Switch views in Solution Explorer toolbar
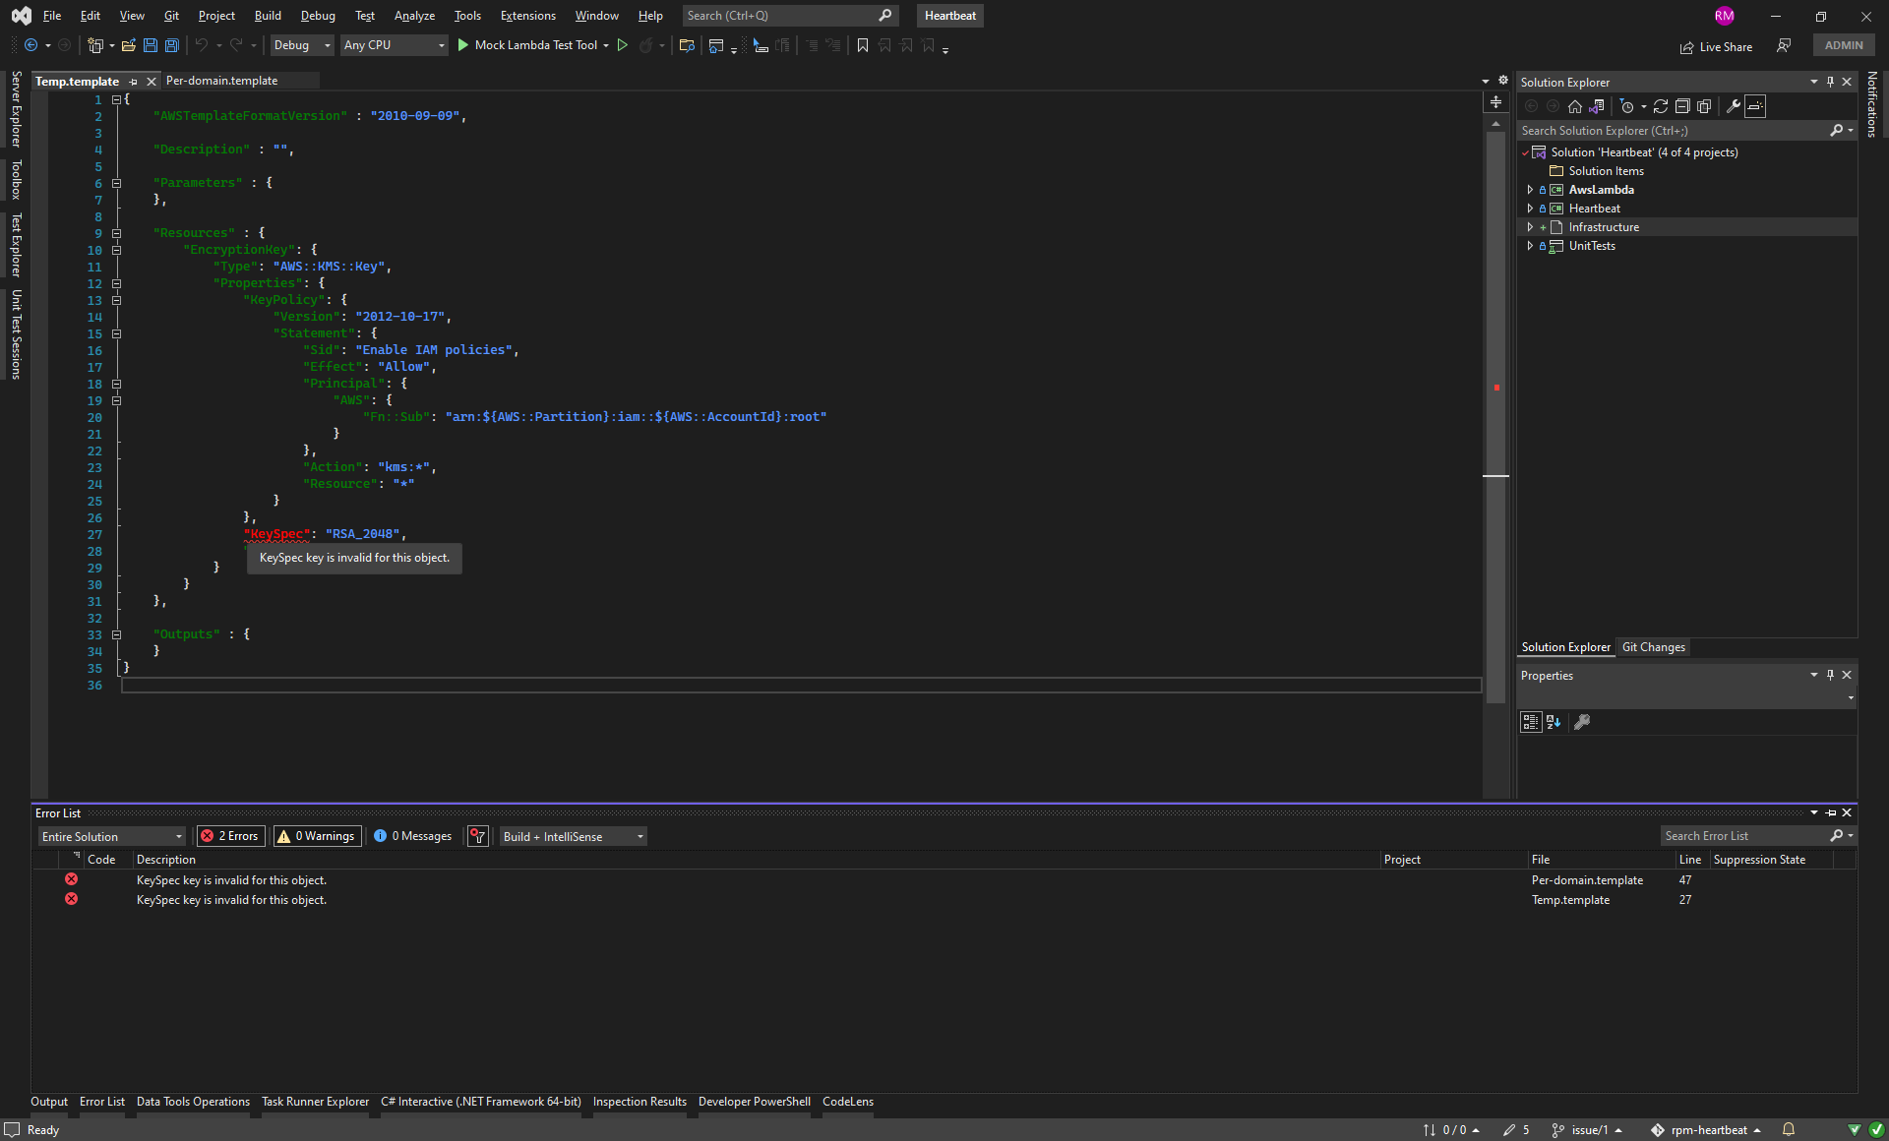1889x1141 pixels. pyautogui.click(x=1597, y=106)
